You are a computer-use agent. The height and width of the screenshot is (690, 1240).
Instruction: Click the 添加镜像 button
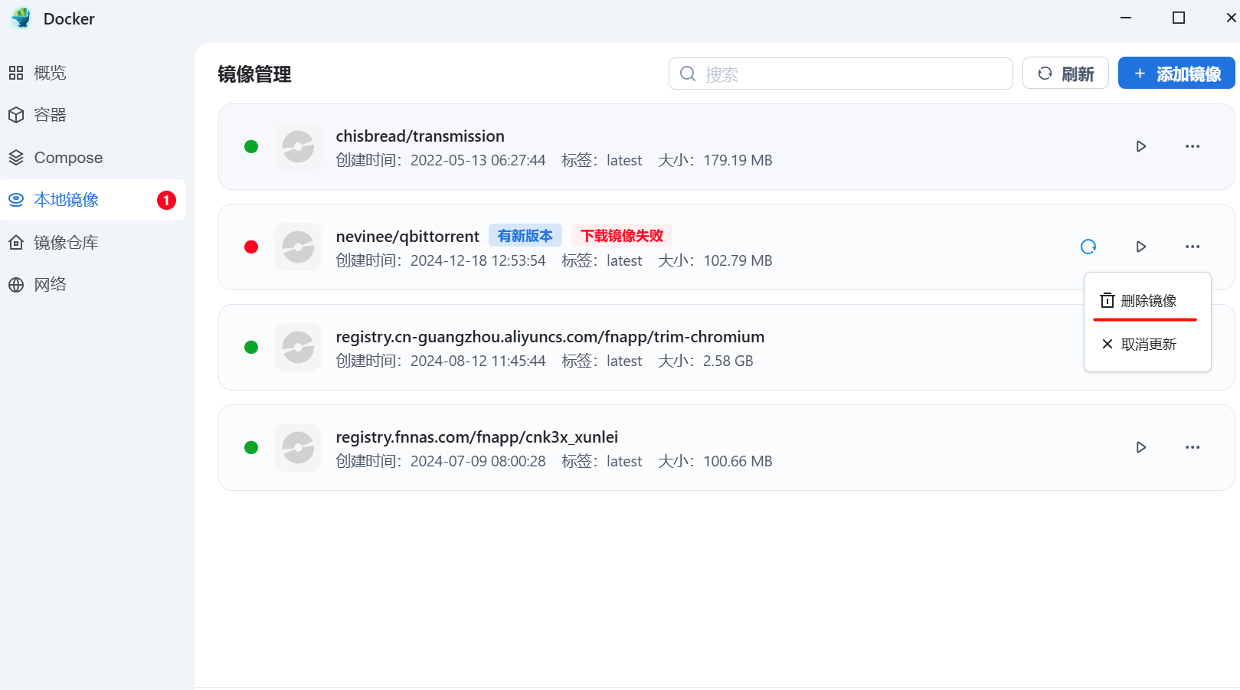point(1176,74)
